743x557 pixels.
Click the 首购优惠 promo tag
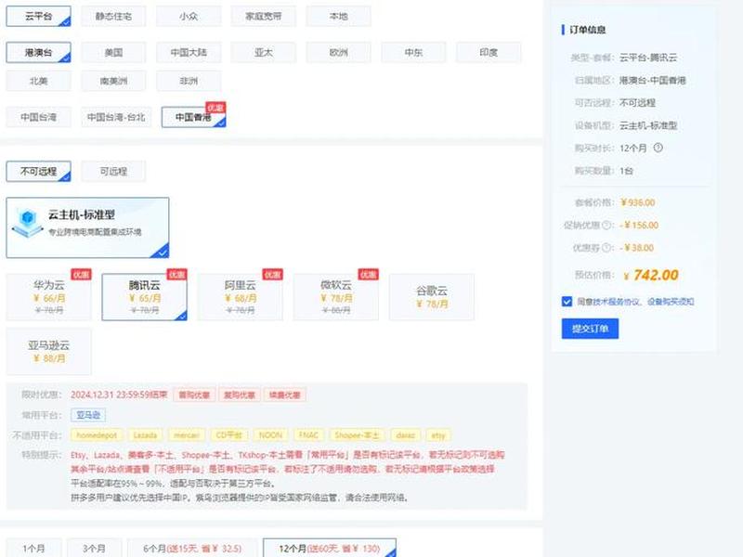[194, 395]
